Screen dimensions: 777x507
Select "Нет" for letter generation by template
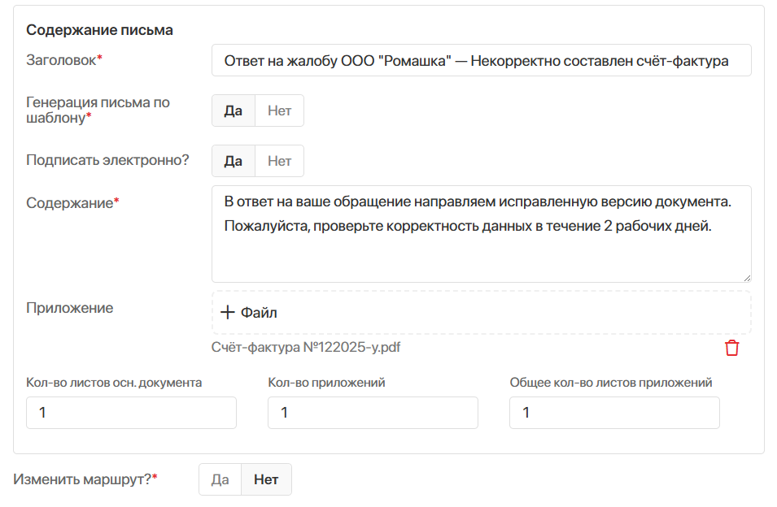coord(279,110)
